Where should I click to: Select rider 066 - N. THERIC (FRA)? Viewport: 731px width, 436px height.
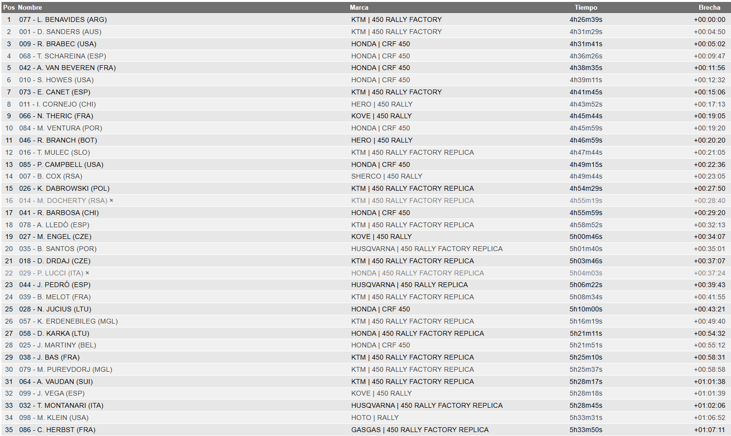click(56, 116)
